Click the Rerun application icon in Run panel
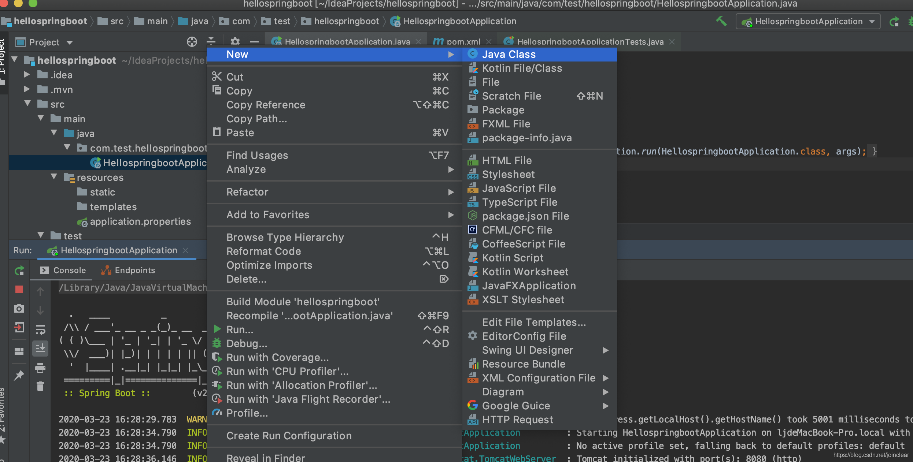Screen dimensions: 913x462 pos(19,271)
